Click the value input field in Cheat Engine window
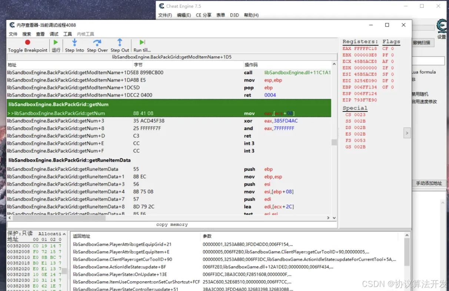449x291 pixels. click(428, 61)
